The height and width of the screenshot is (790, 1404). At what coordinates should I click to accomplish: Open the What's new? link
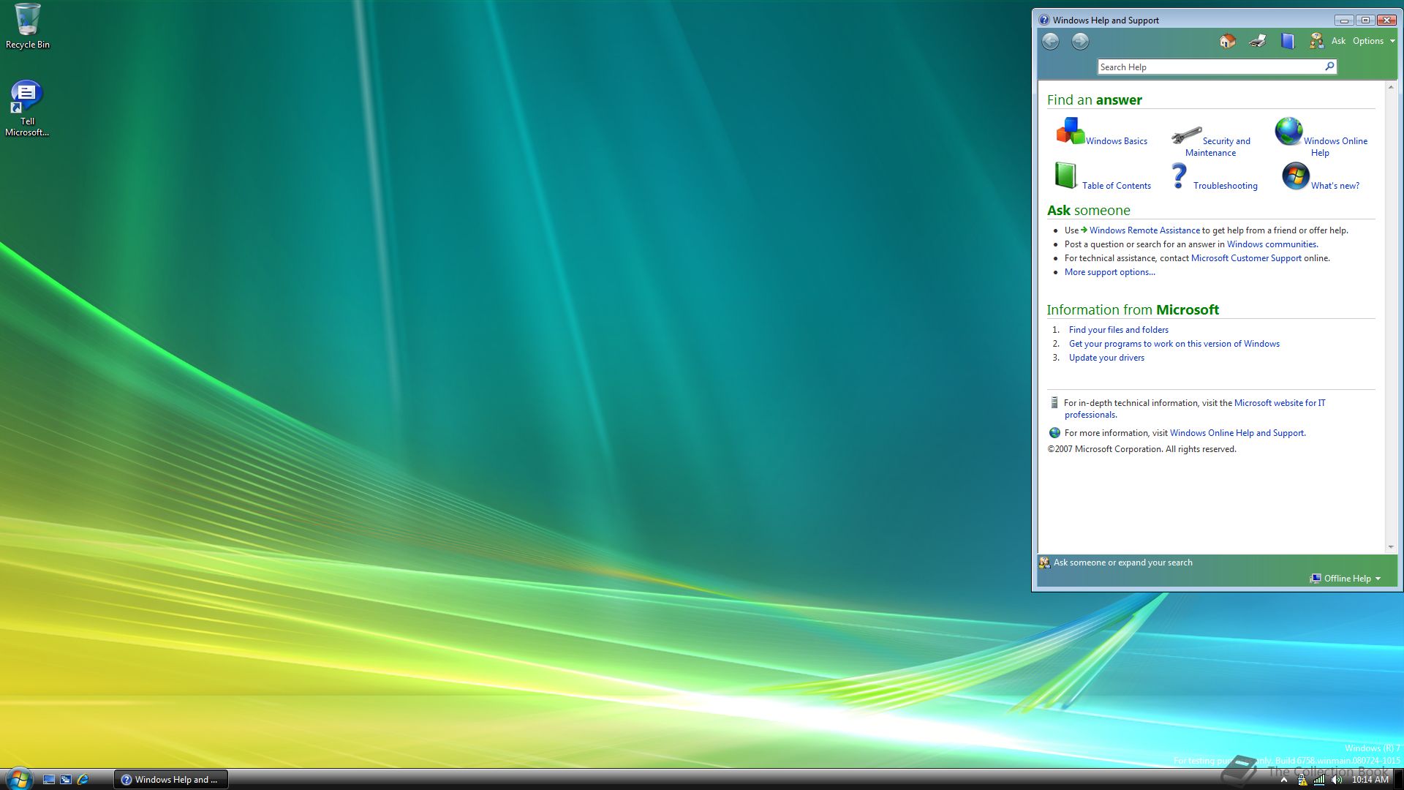1335,186
